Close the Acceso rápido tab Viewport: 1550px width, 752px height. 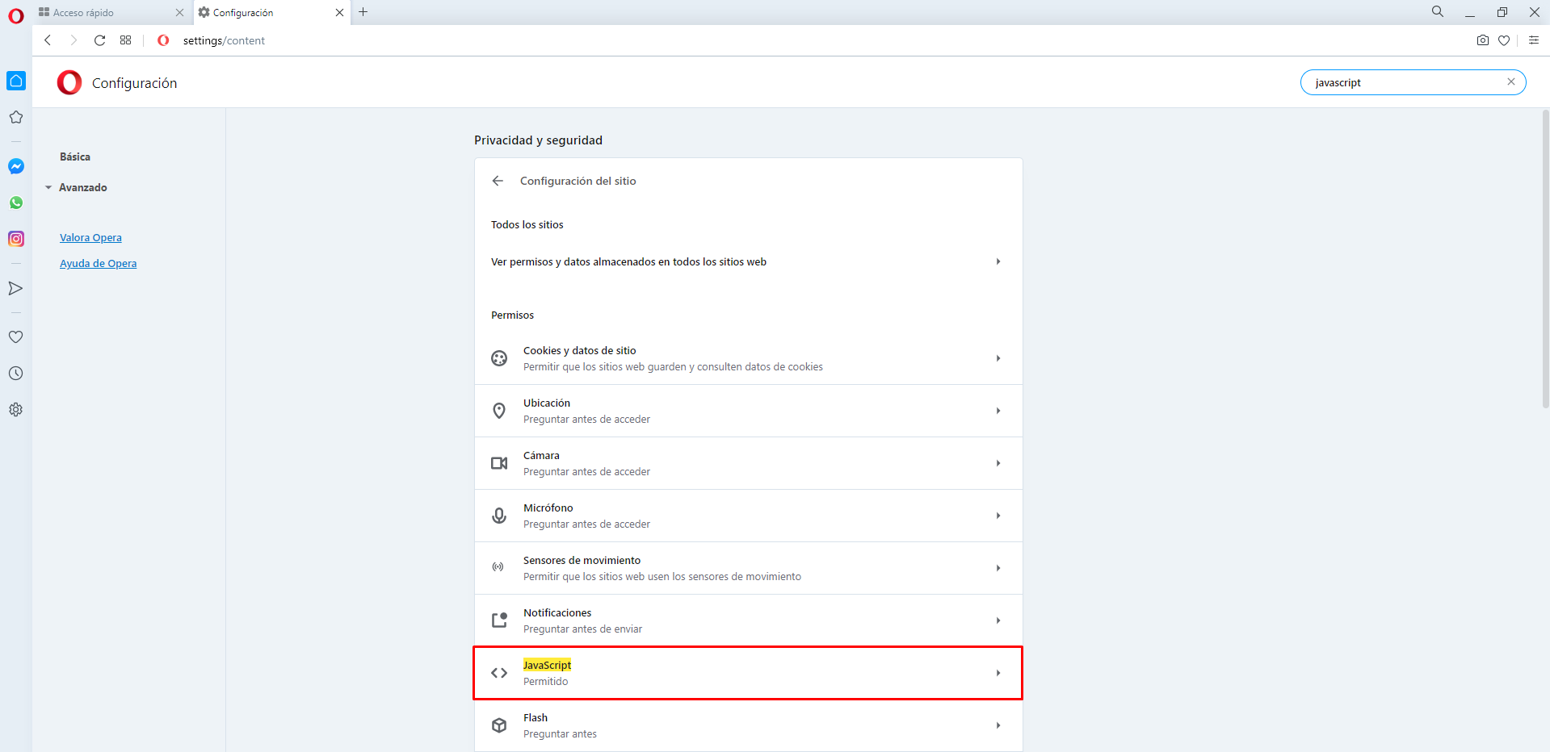coord(179,12)
